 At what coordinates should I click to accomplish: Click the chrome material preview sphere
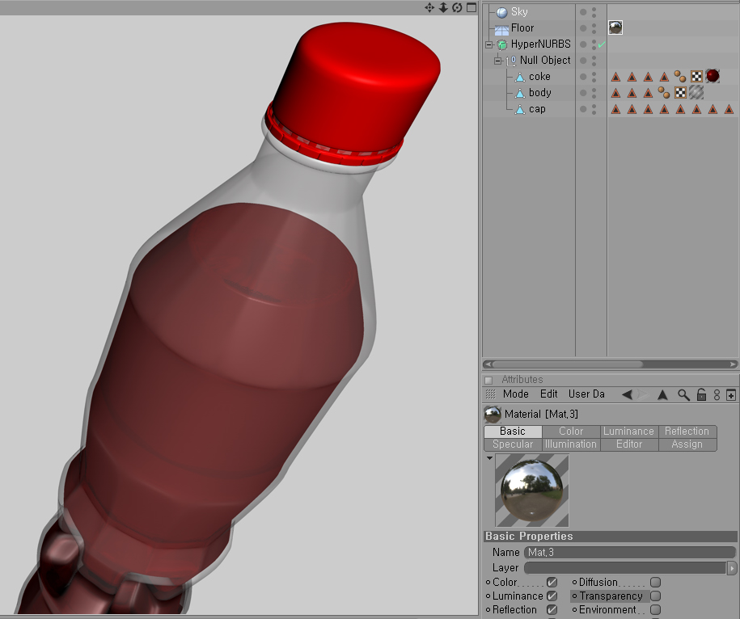532,491
